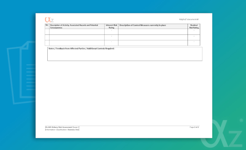Click third row's Inherent Risk Rating cell
This screenshot has height=150, width=246.
click(x=111, y=43)
